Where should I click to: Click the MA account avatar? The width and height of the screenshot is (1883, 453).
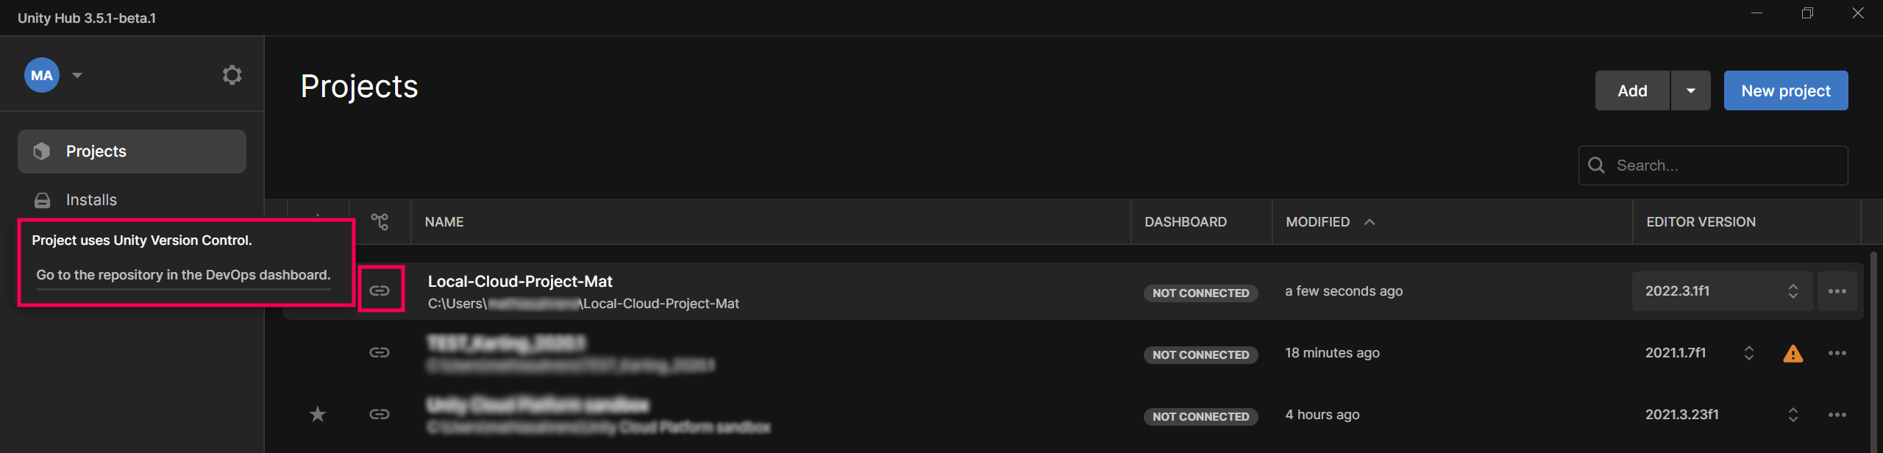pos(42,75)
